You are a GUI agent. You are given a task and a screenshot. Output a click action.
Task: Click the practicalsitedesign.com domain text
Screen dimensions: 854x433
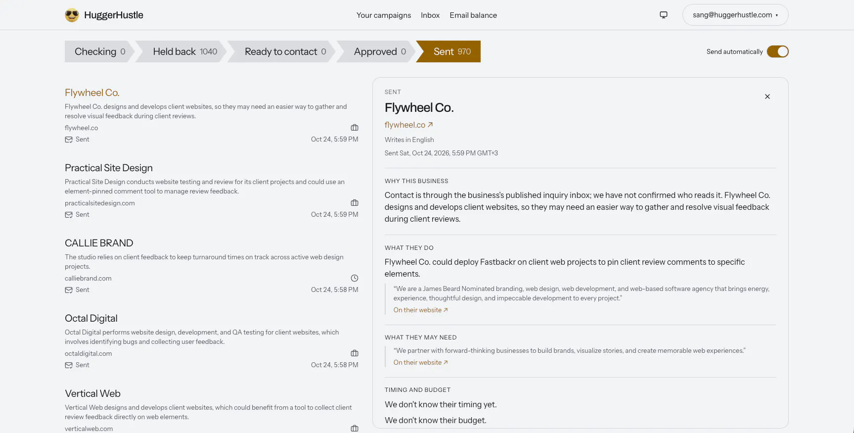100,203
